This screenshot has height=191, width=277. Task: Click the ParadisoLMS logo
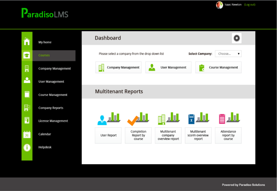[45, 13]
